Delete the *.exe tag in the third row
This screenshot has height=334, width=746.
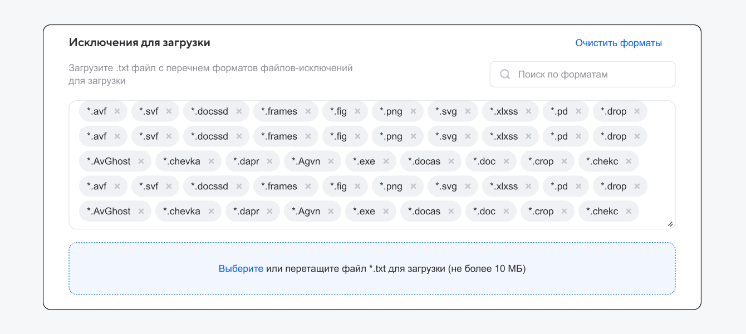pyautogui.click(x=386, y=161)
